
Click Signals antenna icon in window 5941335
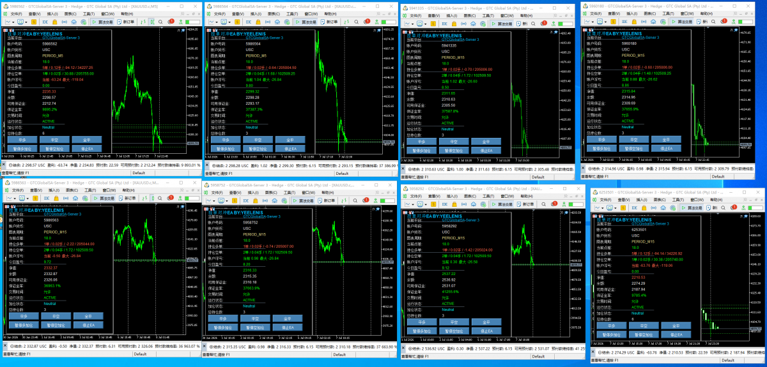(463, 24)
